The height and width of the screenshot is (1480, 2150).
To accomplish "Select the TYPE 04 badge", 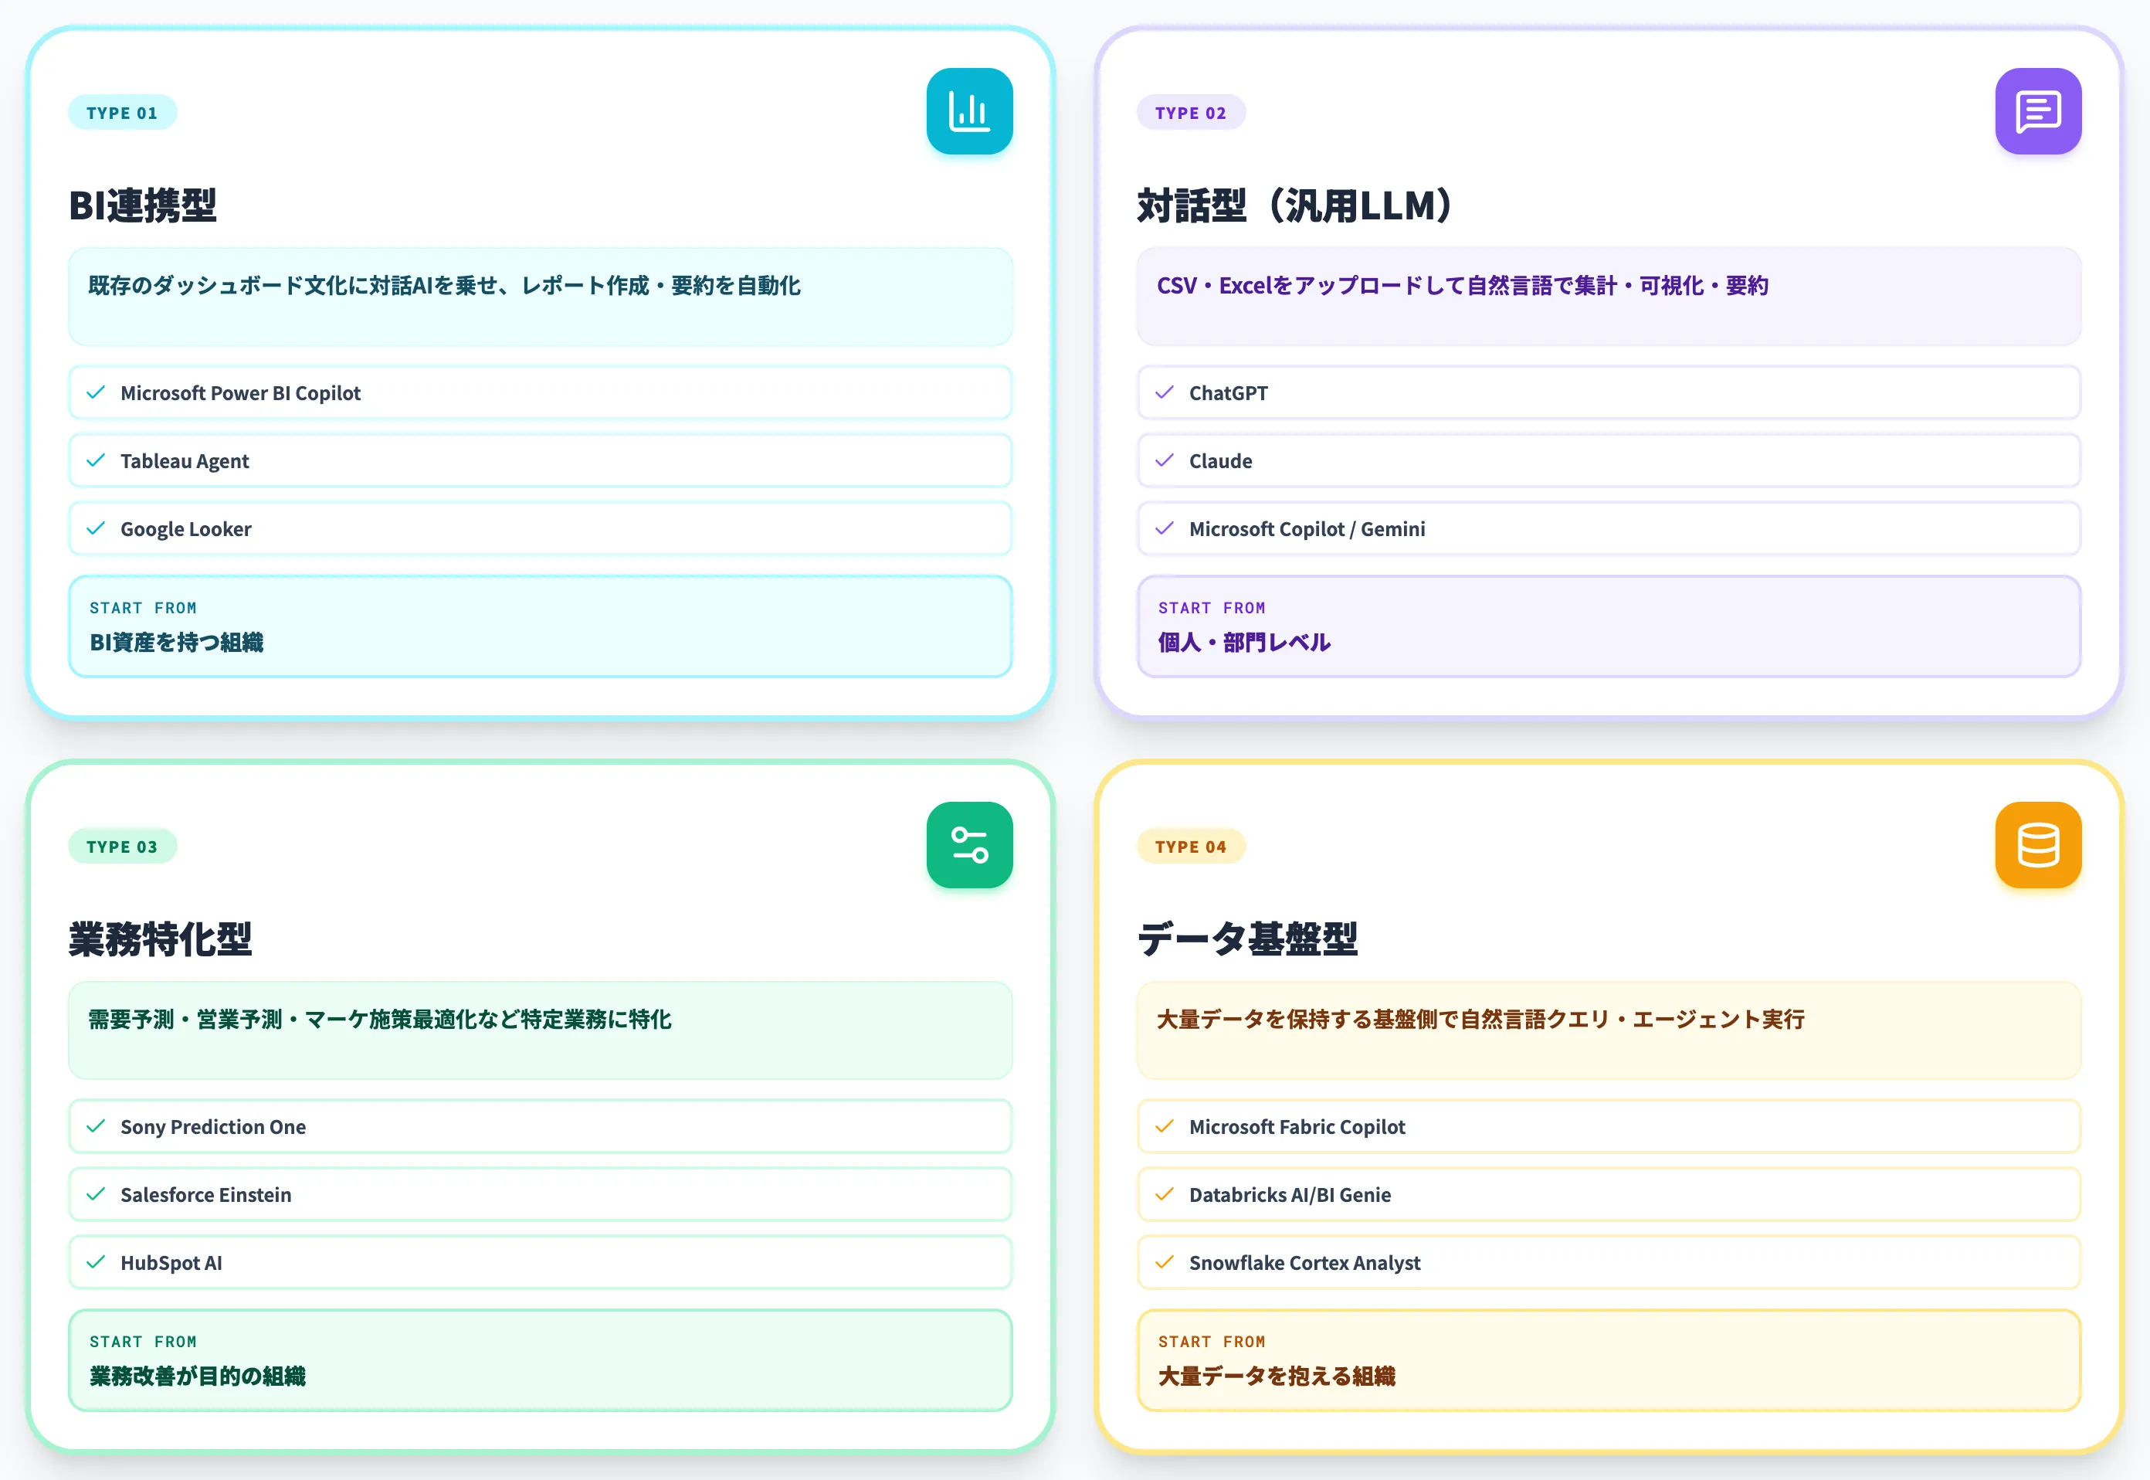I will (1190, 847).
